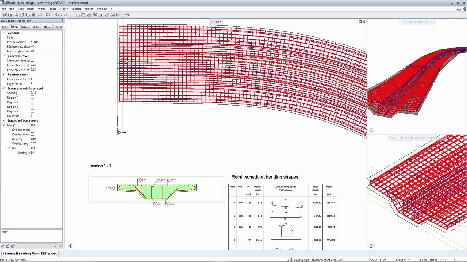Image resolution: width=467 pixels, height=262 pixels.
Task: Open the empty combo box in palette footer
Action: [37, 246]
